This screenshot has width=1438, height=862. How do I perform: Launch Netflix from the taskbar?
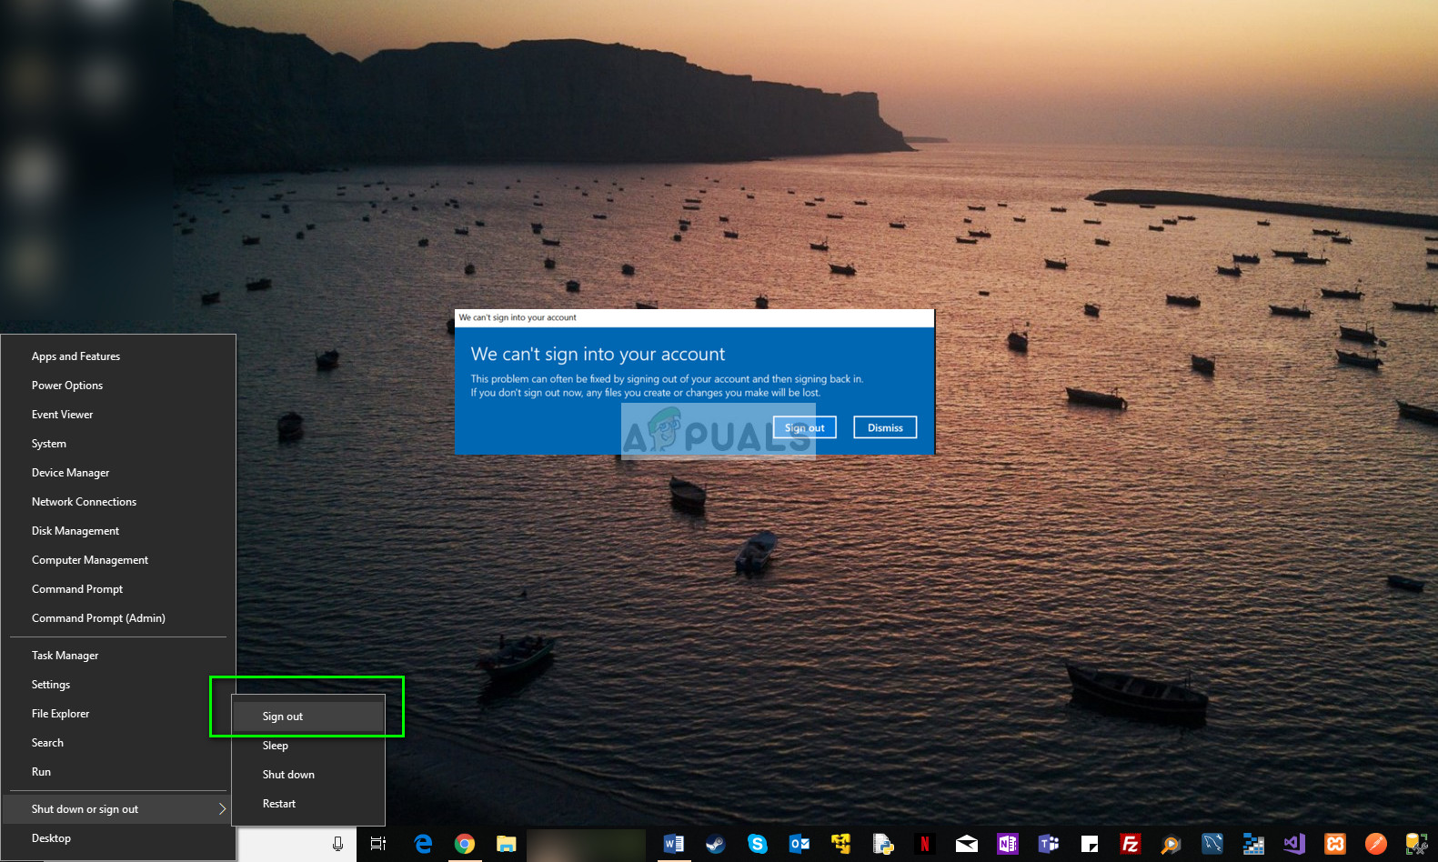[x=925, y=845]
